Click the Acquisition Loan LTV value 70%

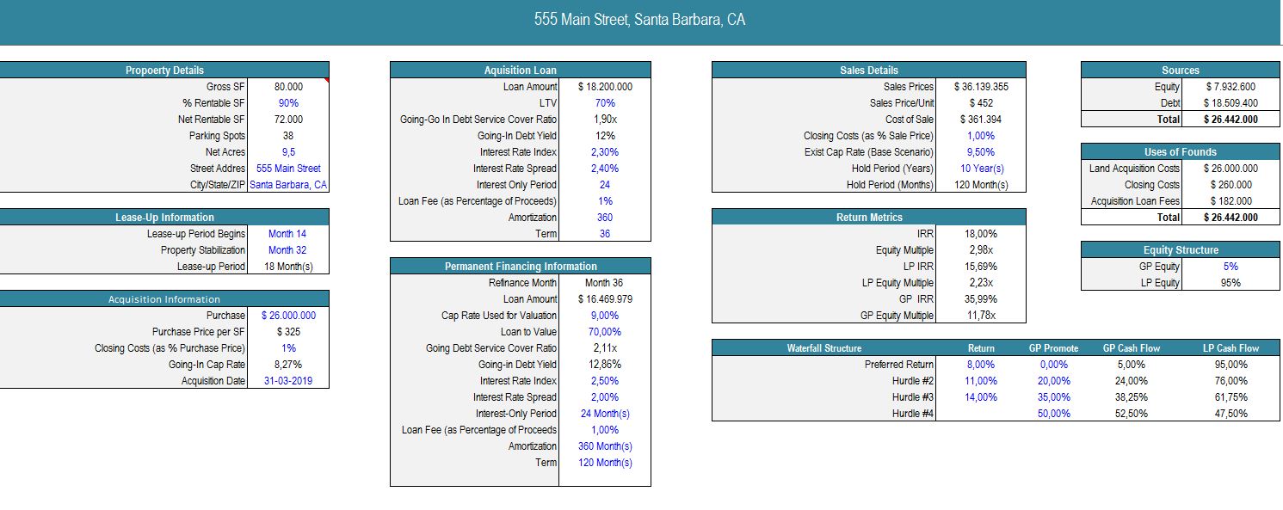click(x=605, y=103)
